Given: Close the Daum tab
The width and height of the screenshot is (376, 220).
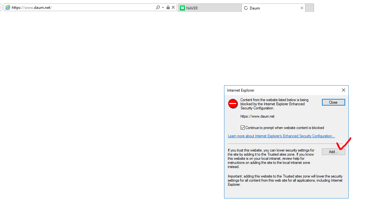Looking at the screenshot, I should pos(302,8).
